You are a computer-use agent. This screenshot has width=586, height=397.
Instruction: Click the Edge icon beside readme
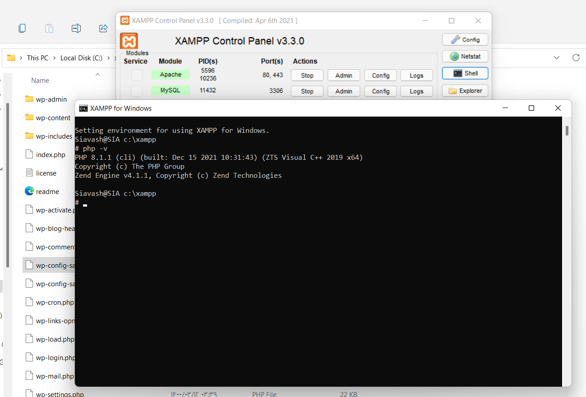pyautogui.click(x=29, y=191)
